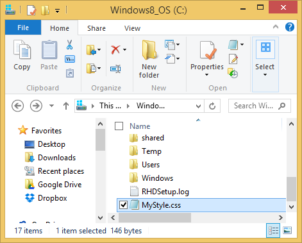302x243 pixels.
Task: Click the Search Windows8_OS field
Action: tap(260, 106)
